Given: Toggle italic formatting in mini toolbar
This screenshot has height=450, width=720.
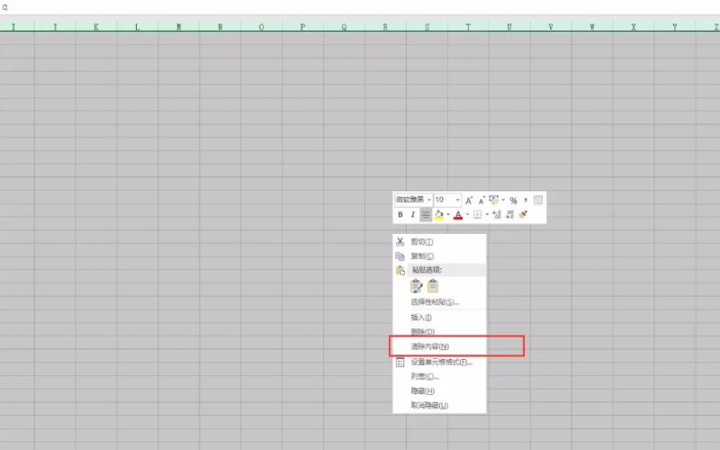Looking at the screenshot, I should (413, 215).
